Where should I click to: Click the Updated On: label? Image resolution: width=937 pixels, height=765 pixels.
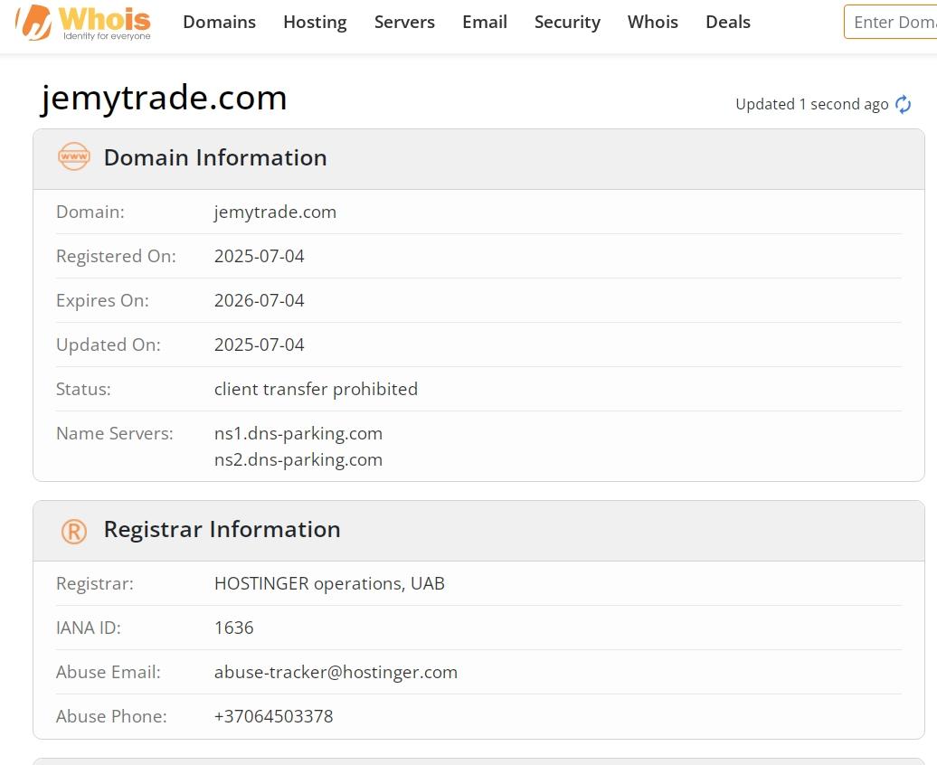point(109,345)
